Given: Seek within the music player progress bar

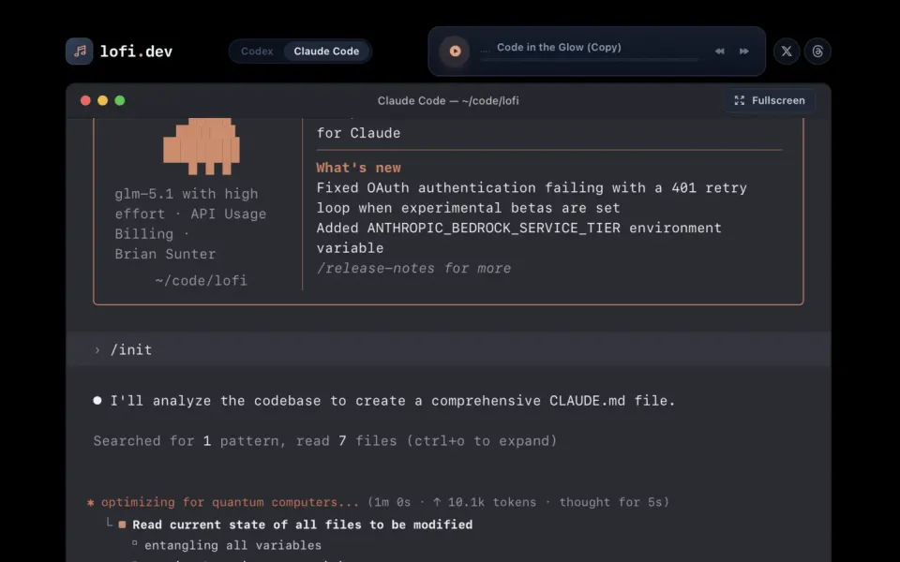Looking at the screenshot, I should [590, 60].
